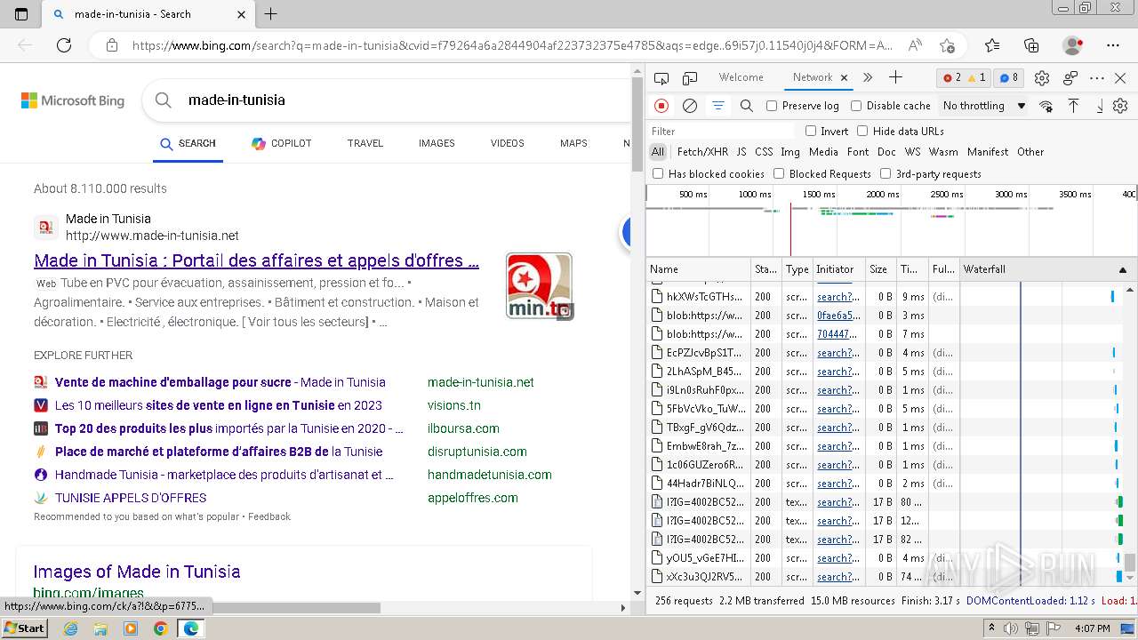Image resolution: width=1138 pixels, height=640 pixels.
Task: Open Images of Made in Tunisia link
Action: (137, 572)
